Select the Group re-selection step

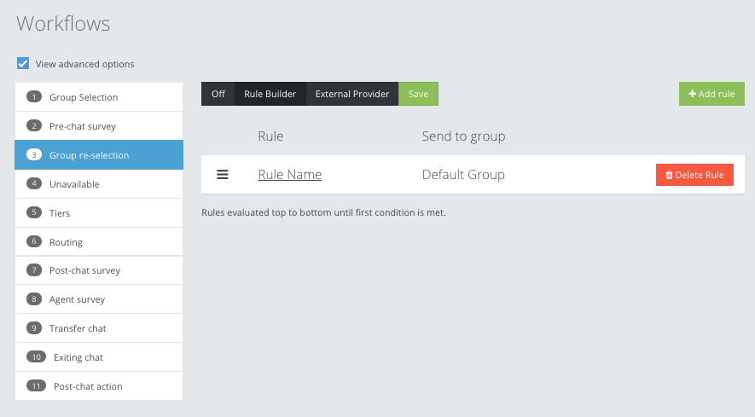89,155
